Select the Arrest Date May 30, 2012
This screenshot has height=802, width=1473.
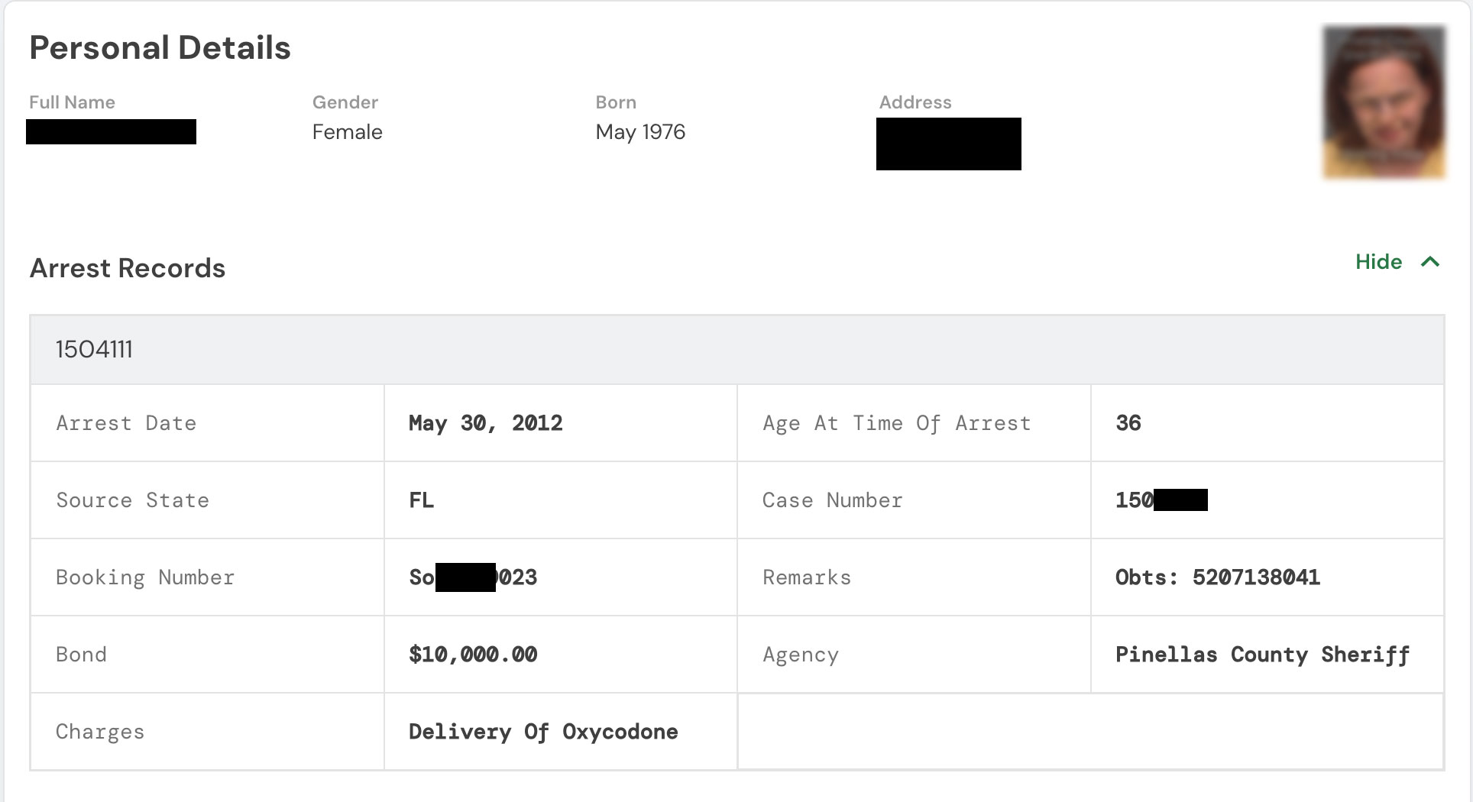click(484, 423)
